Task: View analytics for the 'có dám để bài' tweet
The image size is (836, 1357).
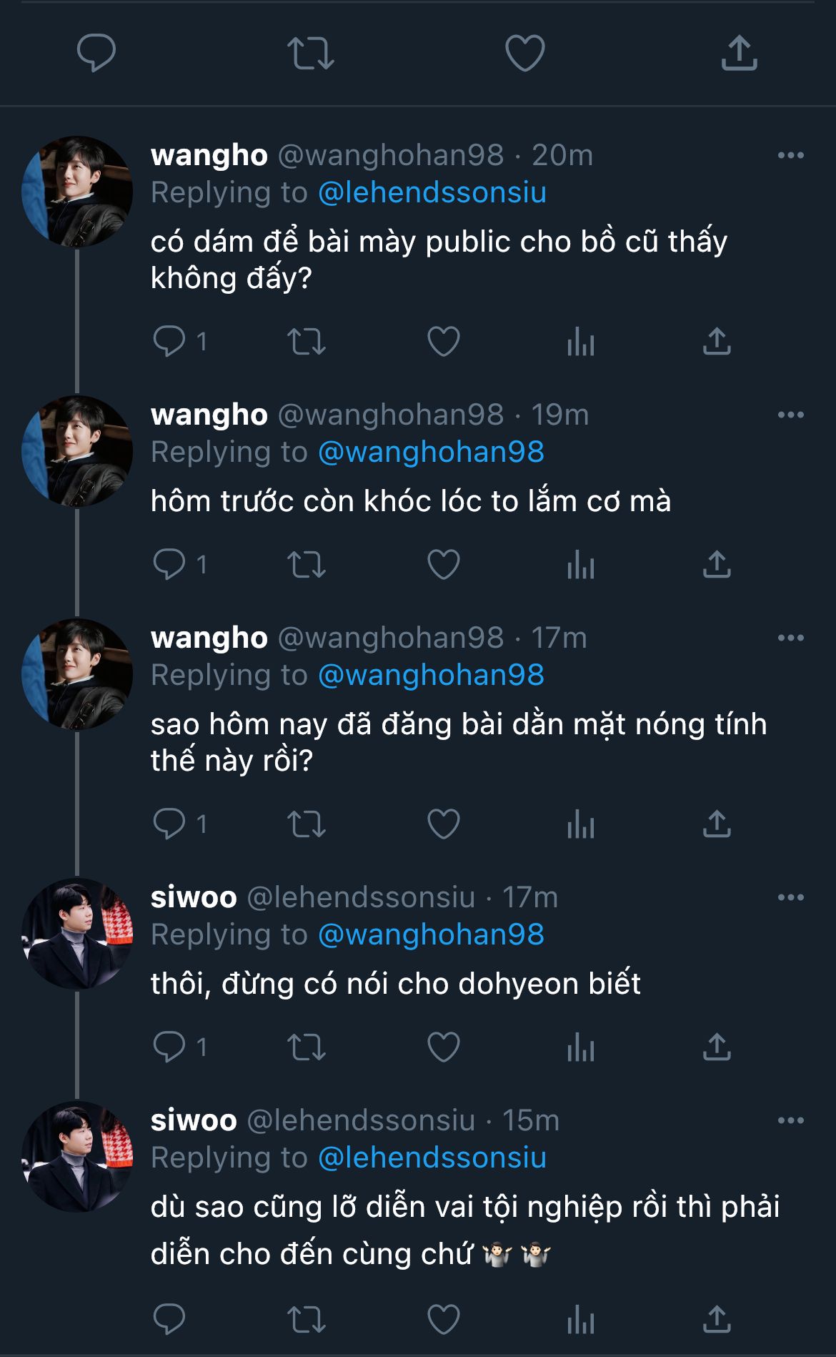Action: 580,342
